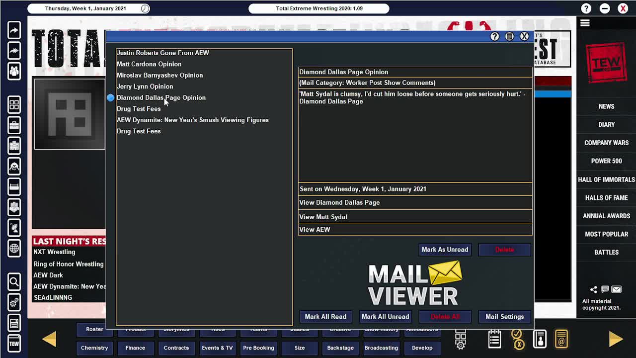Open the magnifying glass search icon
Viewport: 636px width, 358px height.
(14, 282)
